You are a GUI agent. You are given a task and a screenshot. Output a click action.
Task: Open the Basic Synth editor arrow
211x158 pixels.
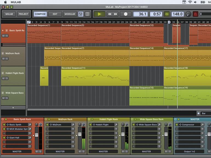(30, 125)
